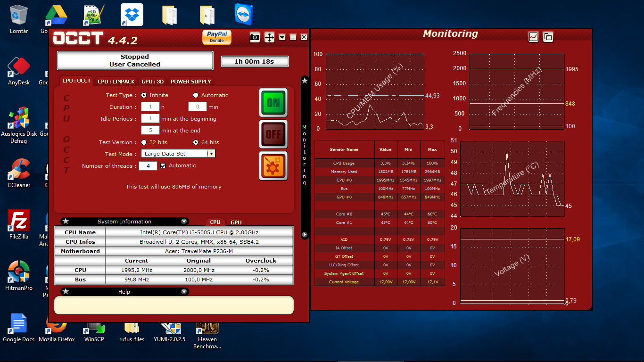Collapse the System Information section arrow
Viewport: 644px width, 362px height.
pos(184,222)
